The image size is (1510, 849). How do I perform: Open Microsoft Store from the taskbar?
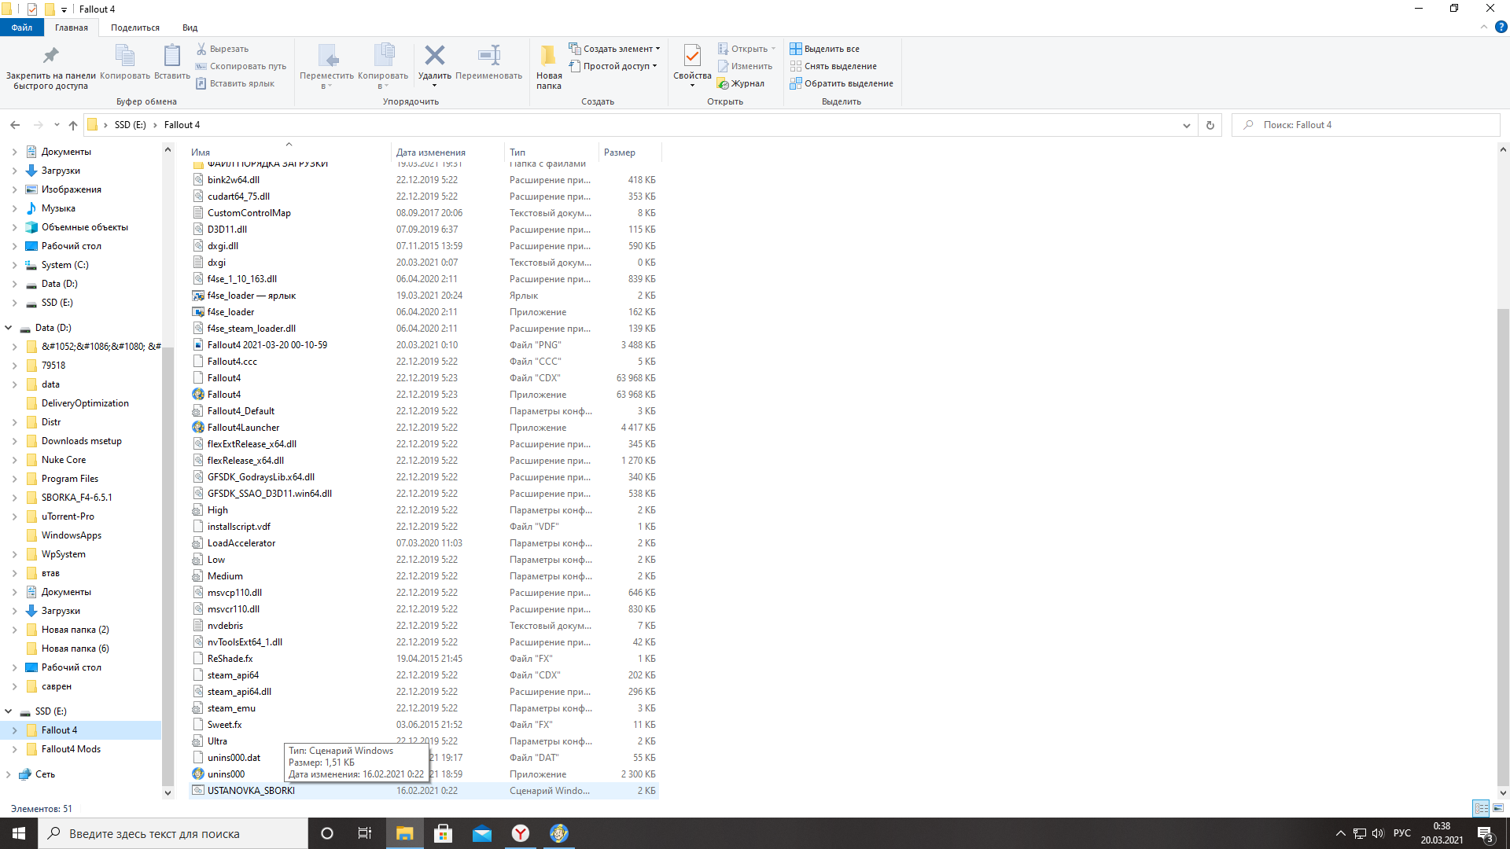[443, 833]
